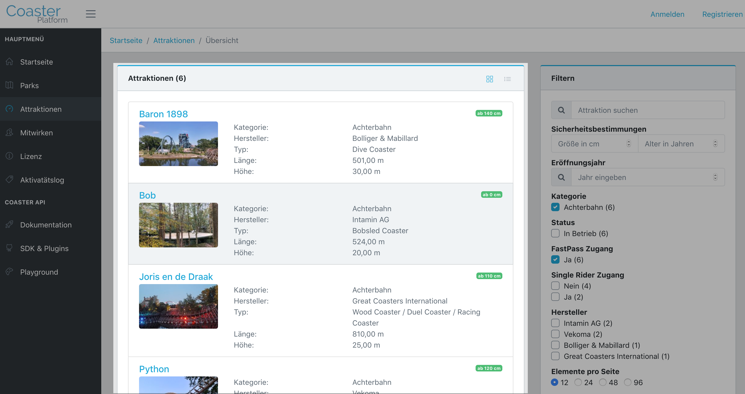Enable the In Betrieb status checkbox
This screenshot has width=745, height=394.
tap(555, 233)
